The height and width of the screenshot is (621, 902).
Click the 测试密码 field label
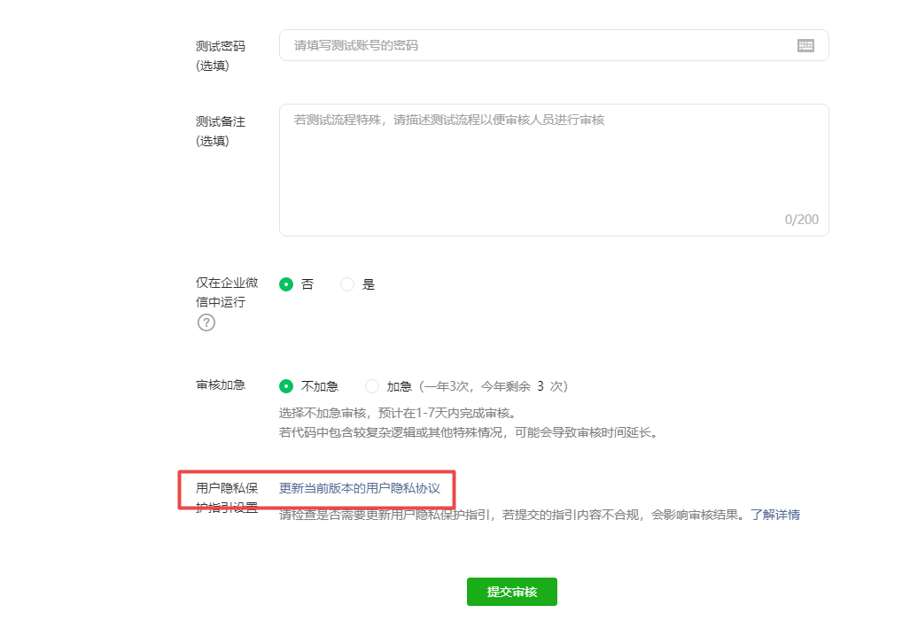(x=221, y=56)
